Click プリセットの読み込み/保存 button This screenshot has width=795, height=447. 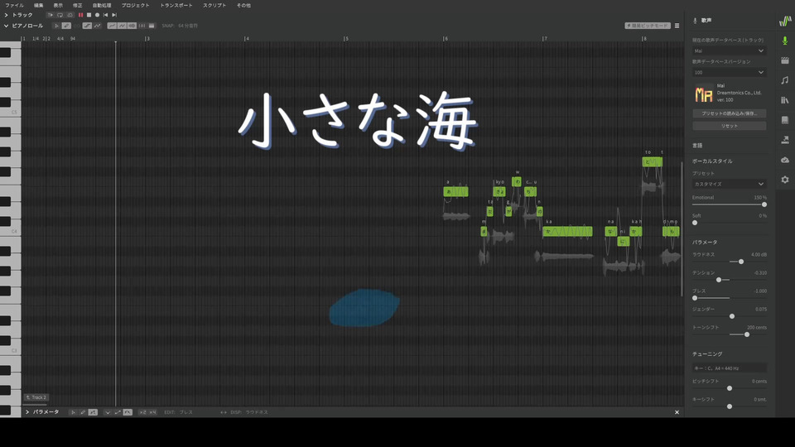(729, 113)
